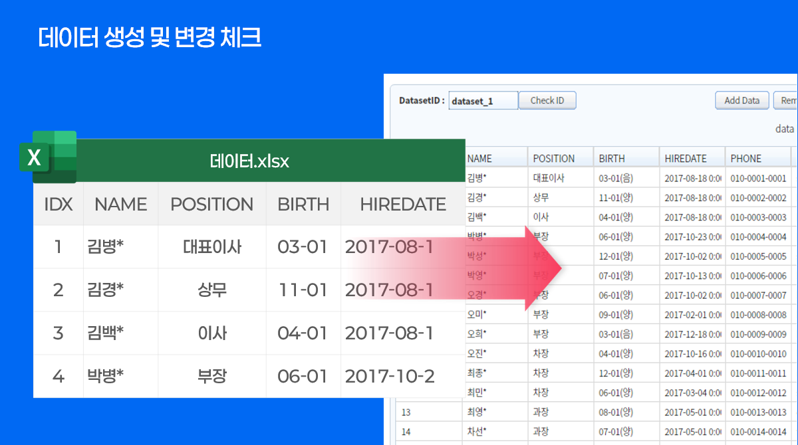Viewport: 798px width, 445px height.
Task: Select the 2017-10-13 hiredate cell in grid
Action: [x=692, y=276]
